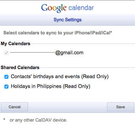Screen dimensions: 135x126
Task: Click the Holidays in Philippines label text
Action: click(x=36, y=86)
